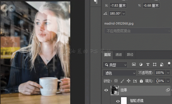
Task: Expand the 不透明度 opacity slider arrow
Action: 168,73
